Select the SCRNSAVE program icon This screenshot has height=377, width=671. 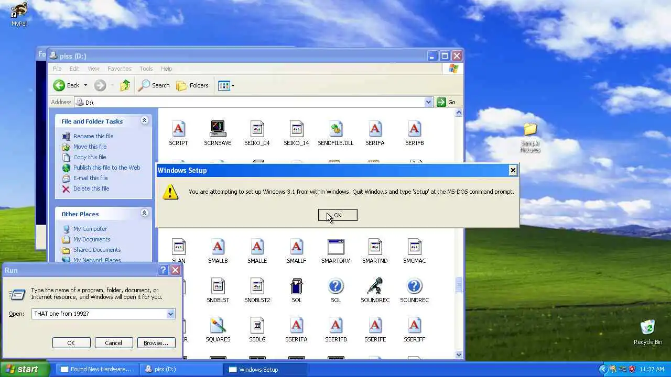pyautogui.click(x=218, y=129)
